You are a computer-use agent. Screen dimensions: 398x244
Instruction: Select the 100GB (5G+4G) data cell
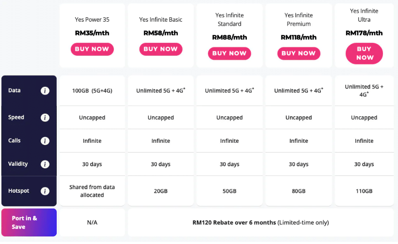92,91
